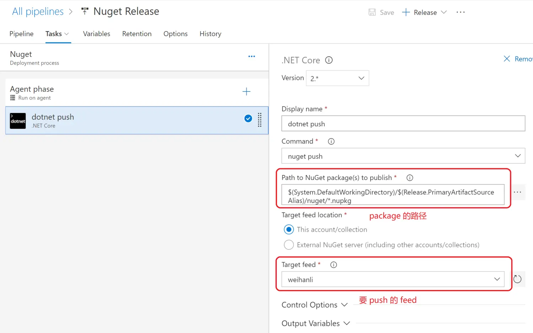Click the Release button label
The image size is (533, 333).
[425, 12]
